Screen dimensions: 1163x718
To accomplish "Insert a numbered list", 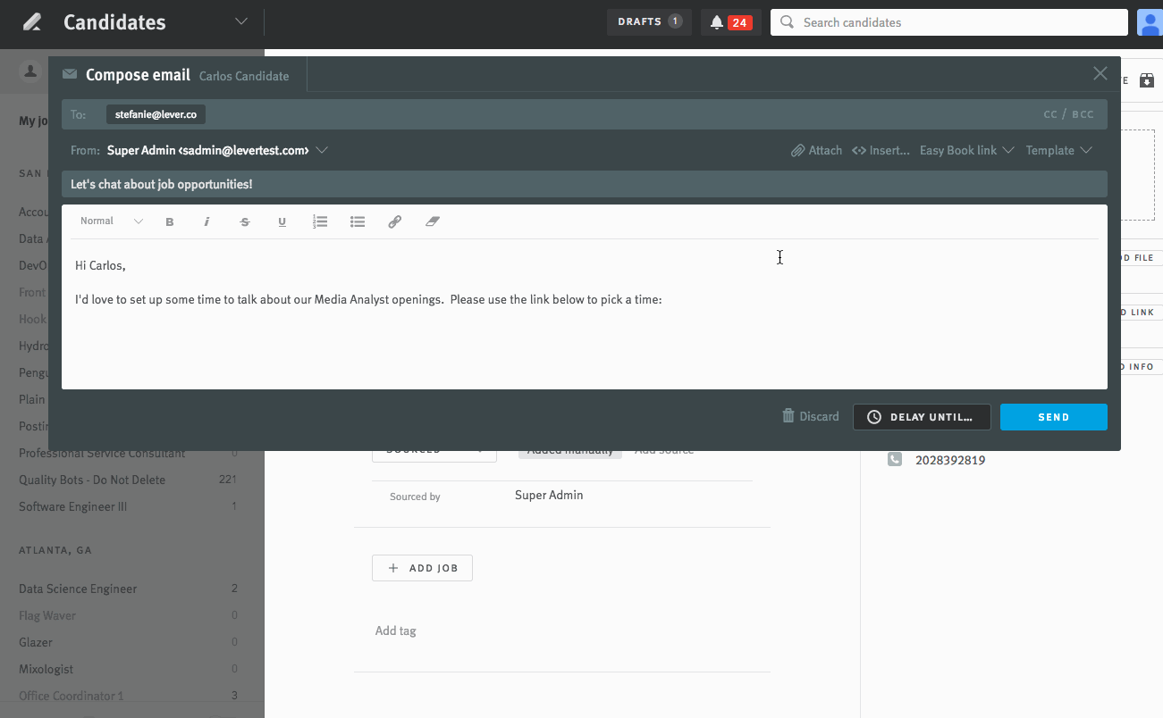I will 320,221.
